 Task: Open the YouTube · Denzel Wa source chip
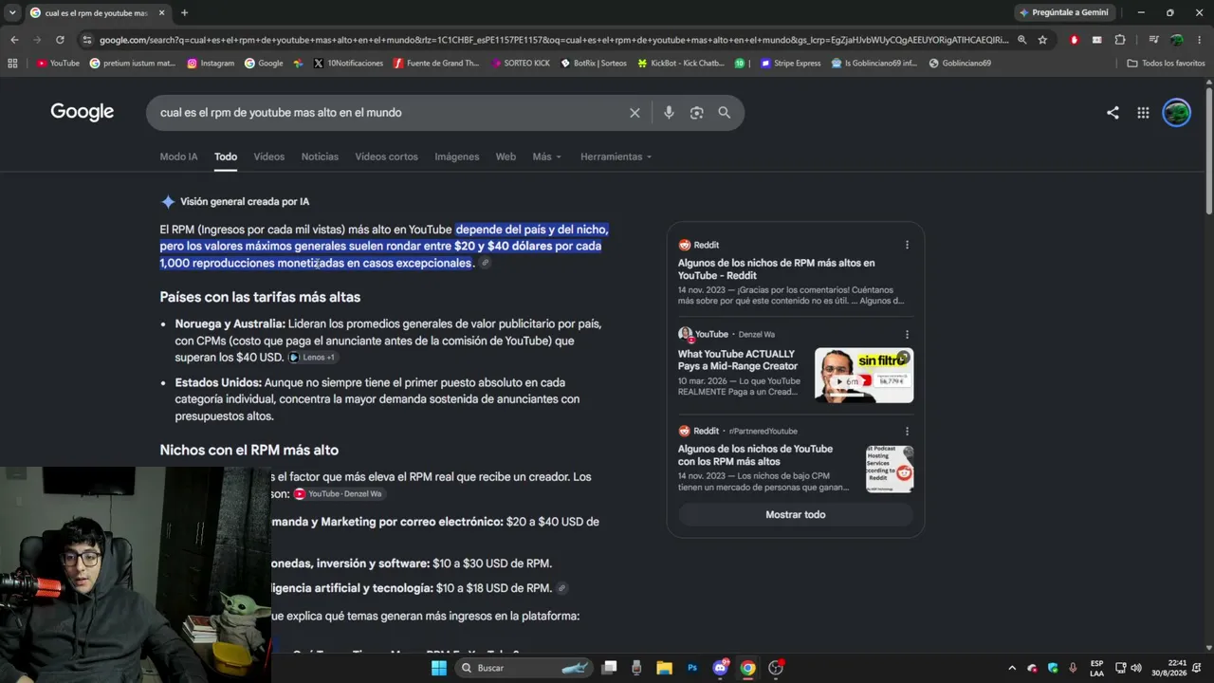[x=339, y=494]
